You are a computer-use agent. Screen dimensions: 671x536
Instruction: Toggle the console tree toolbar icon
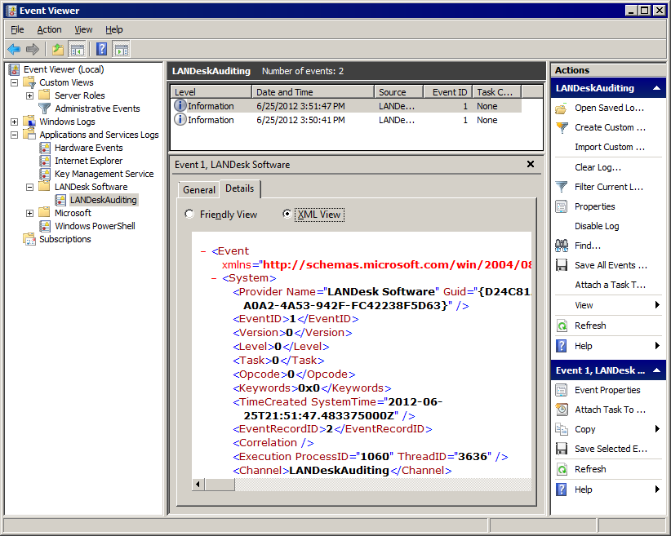[78, 50]
